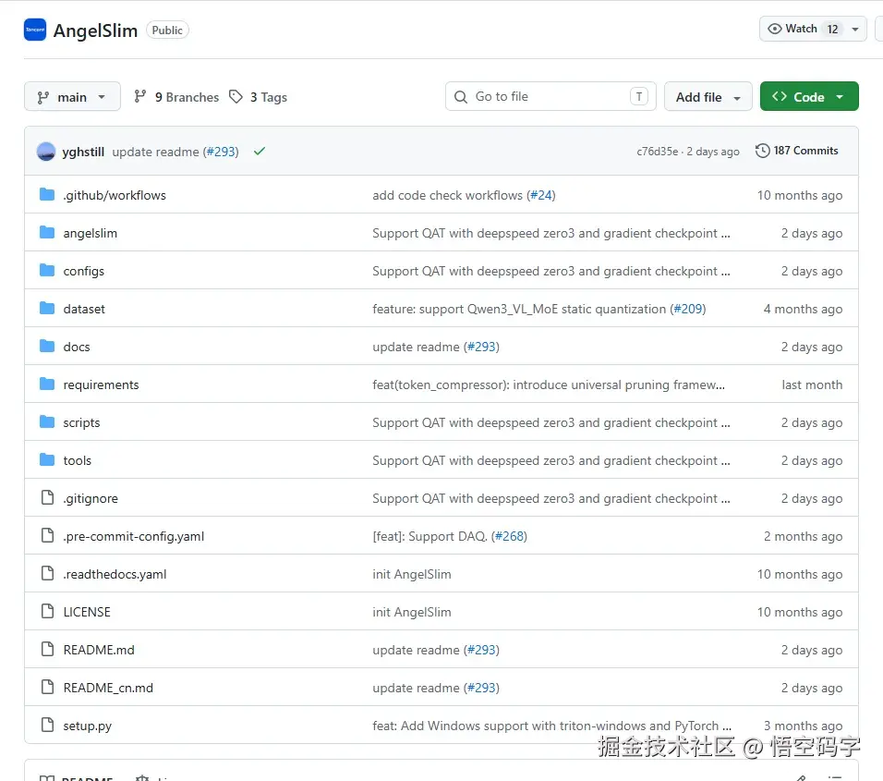Click the history clock icon by Commits

[x=763, y=151]
